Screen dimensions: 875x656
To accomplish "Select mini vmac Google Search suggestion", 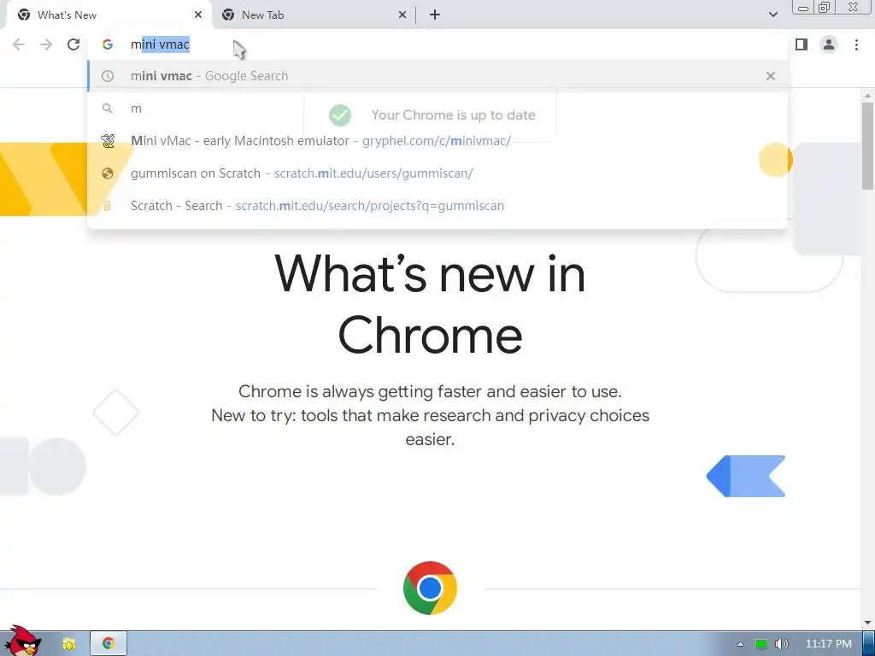I will 437,76.
